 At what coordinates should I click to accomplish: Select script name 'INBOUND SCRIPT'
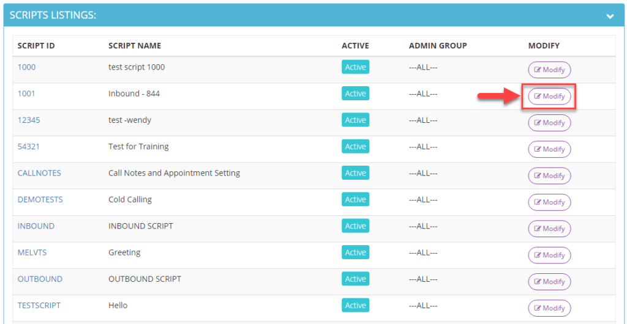tap(141, 226)
